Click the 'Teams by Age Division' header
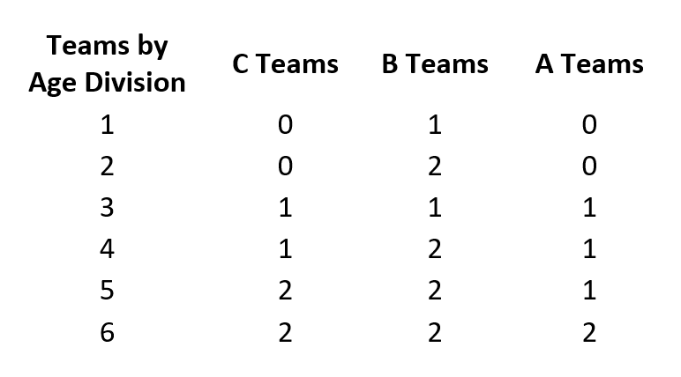 point(107,63)
